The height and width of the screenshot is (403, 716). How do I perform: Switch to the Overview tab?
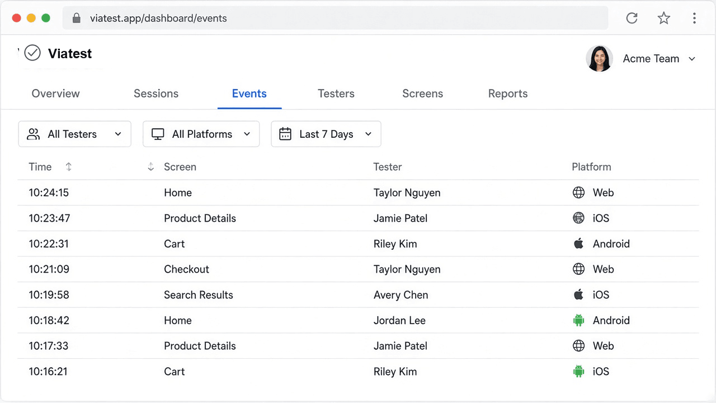(56, 93)
